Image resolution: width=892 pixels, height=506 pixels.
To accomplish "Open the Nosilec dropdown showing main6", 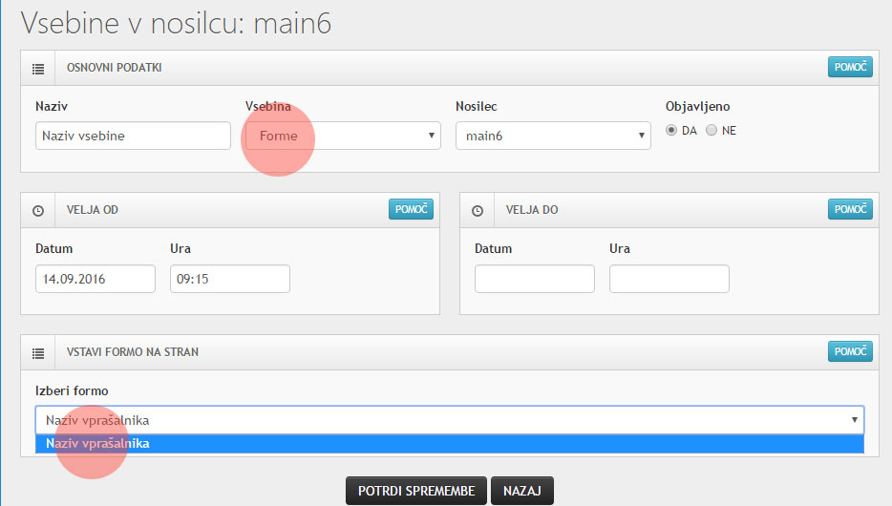I will pos(553,136).
